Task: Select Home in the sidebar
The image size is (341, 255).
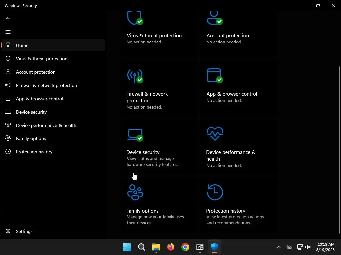Action: [x=22, y=45]
